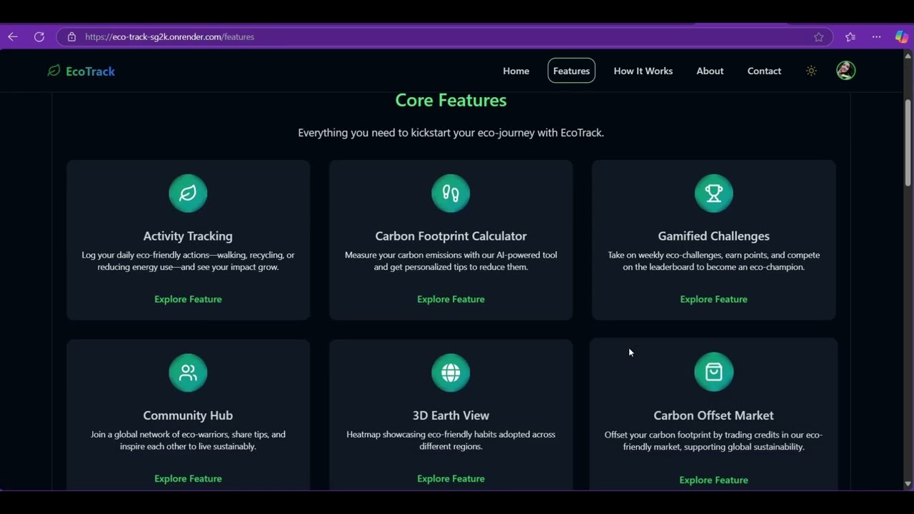
Task: Click the Carbon Offset Market card title
Action: (x=713, y=415)
